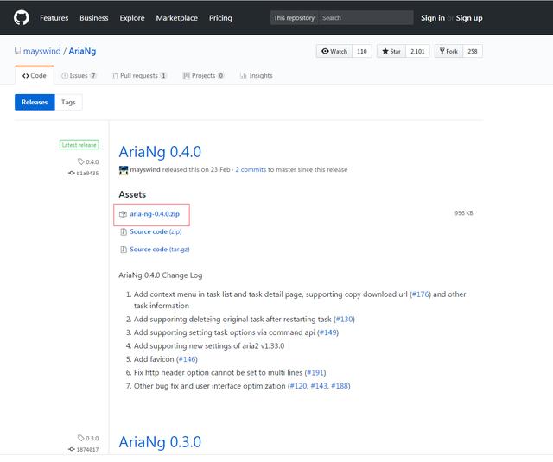
Task: Open the '2 commits' to master link
Action: pos(251,170)
